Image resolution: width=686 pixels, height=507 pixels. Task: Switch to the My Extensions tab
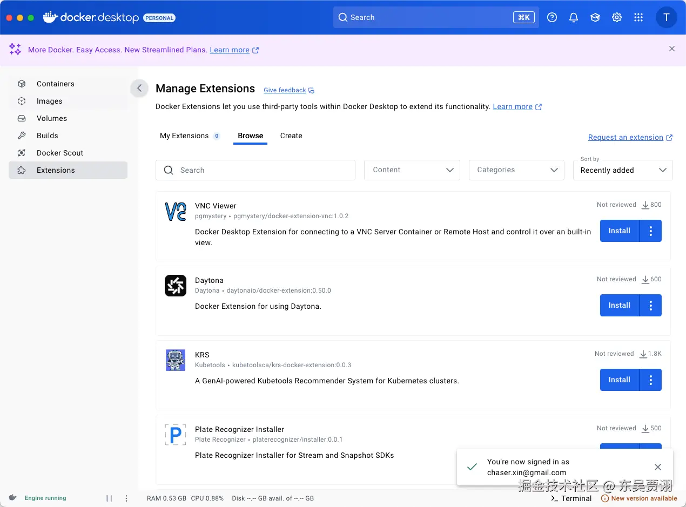190,136
